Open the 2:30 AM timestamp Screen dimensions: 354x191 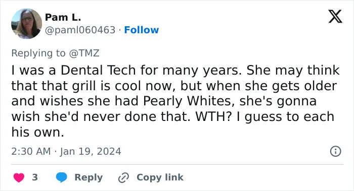pos(31,151)
